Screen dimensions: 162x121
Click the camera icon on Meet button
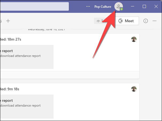tap(120, 21)
